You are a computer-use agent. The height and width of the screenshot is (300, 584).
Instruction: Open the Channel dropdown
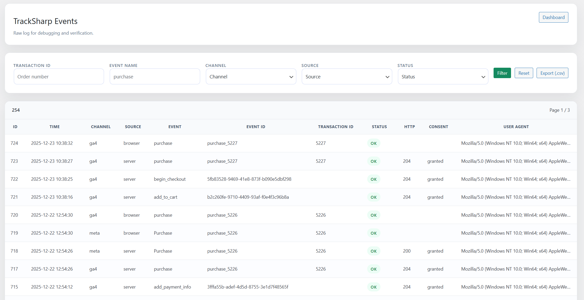pos(251,76)
